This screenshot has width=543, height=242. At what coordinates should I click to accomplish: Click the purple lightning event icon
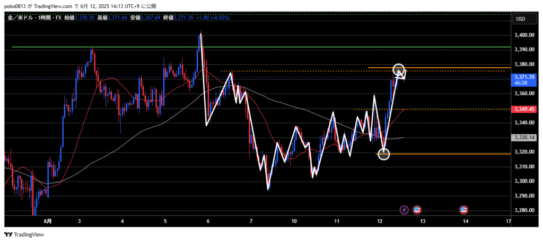click(404, 210)
